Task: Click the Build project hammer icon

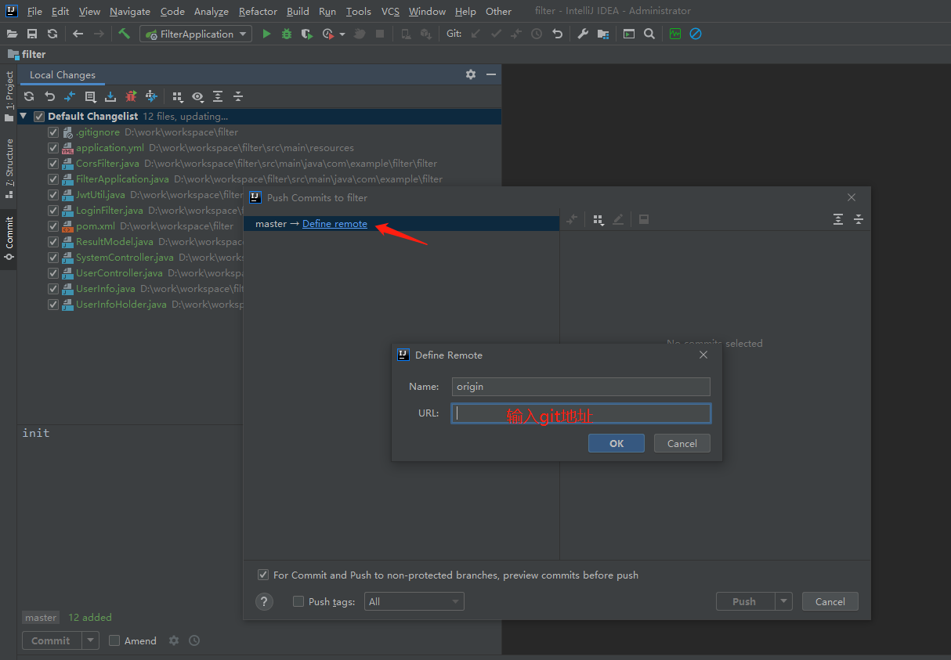Action: (x=124, y=34)
